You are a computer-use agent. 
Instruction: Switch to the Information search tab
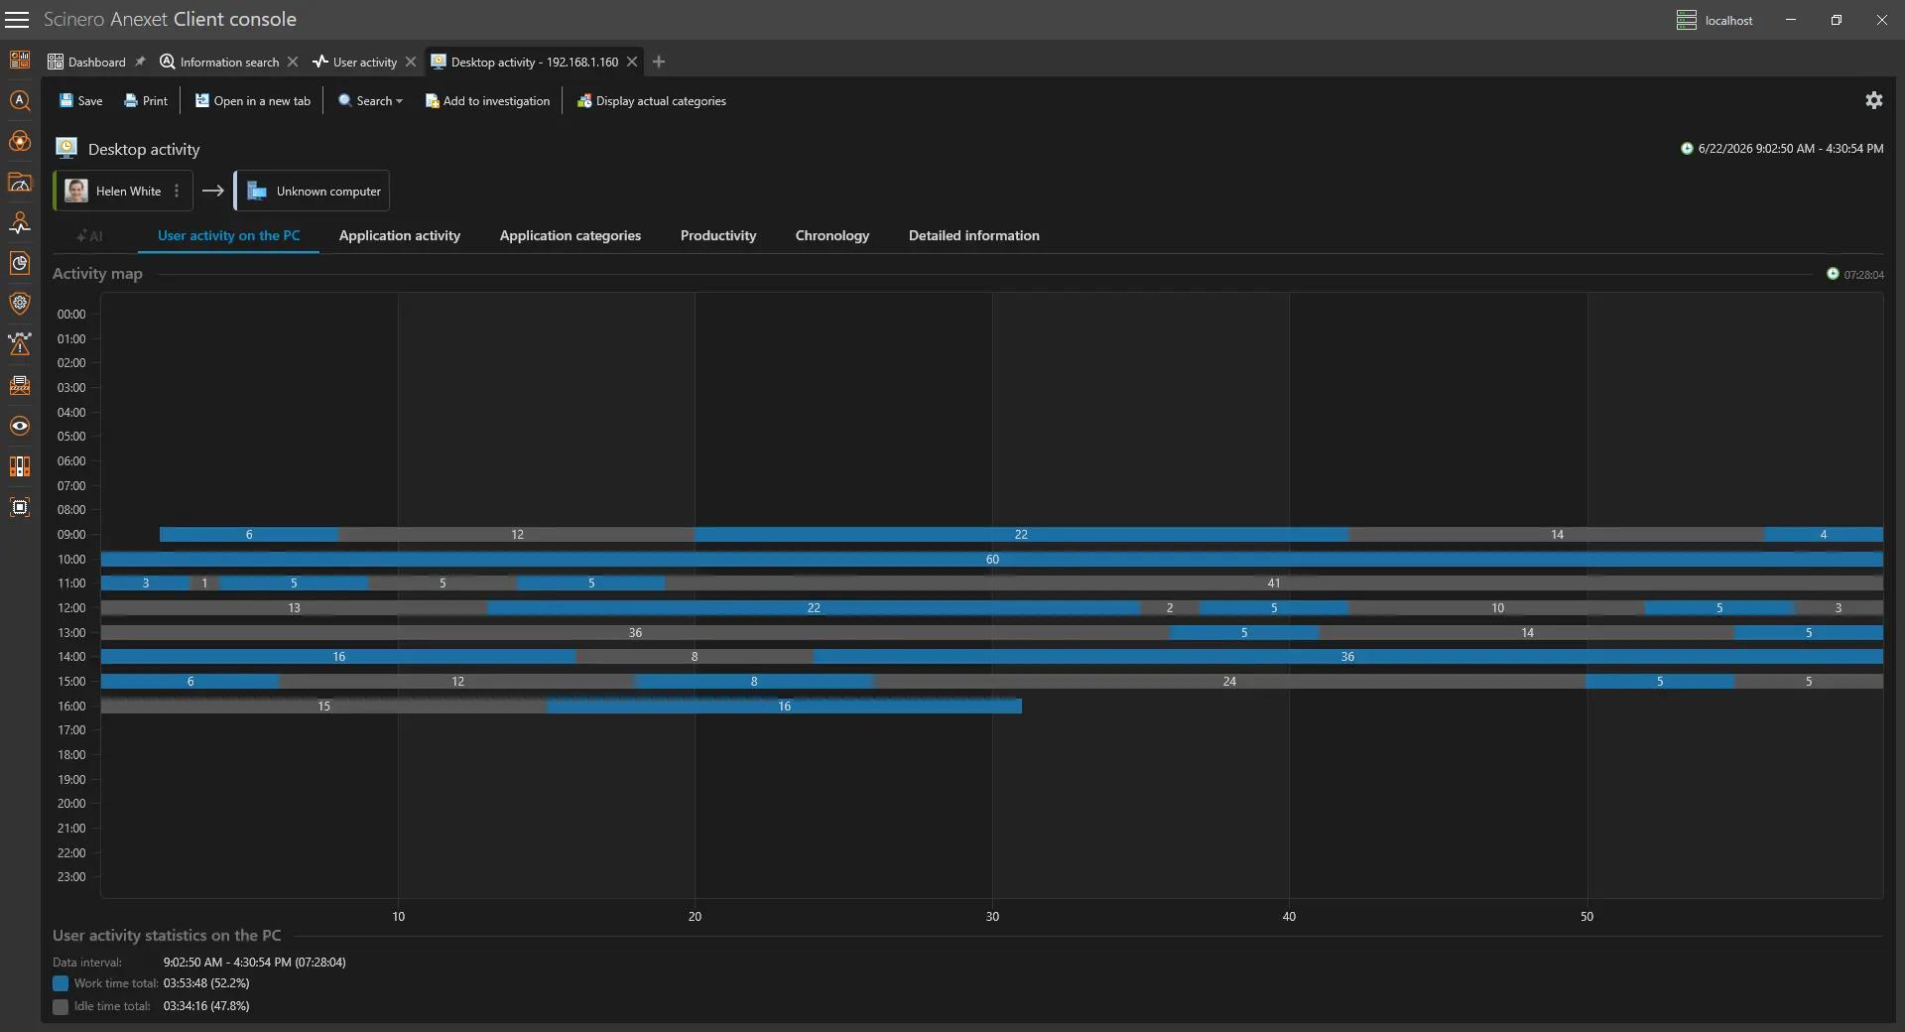pos(220,62)
